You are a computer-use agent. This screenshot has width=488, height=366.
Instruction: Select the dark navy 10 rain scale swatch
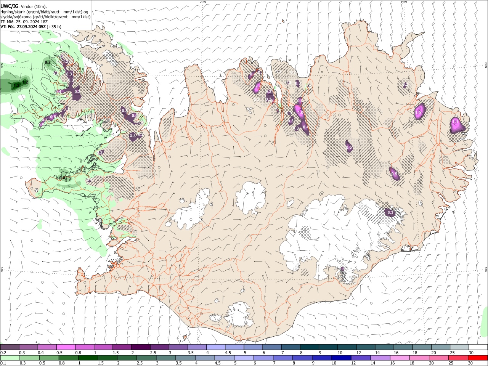tap(341, 358)
